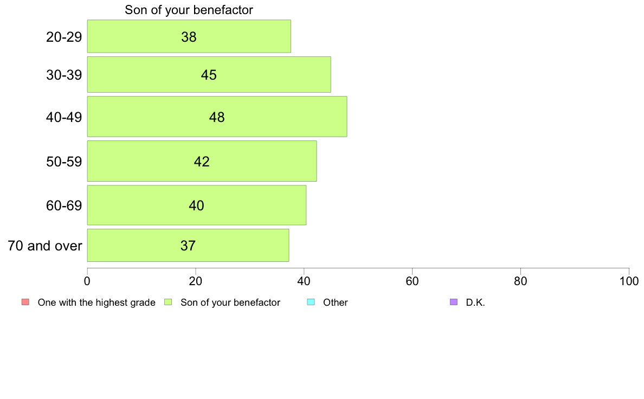Click the 0 tick label on x-axis
Image resolution: width=644 pixels, height=399 pixels.
(x=87, y=281)
